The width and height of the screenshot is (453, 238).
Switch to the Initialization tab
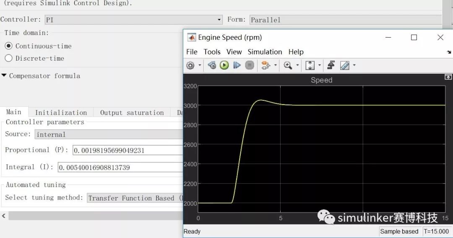click(61, 113)
